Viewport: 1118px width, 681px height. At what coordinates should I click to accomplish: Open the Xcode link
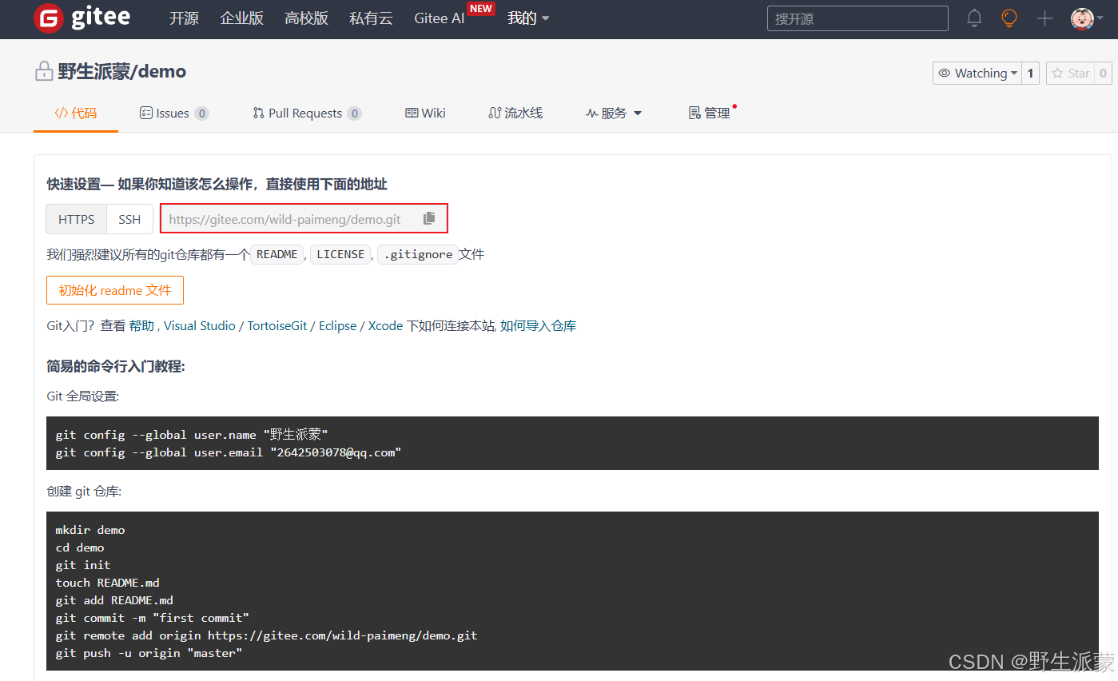tap(385, 326)
